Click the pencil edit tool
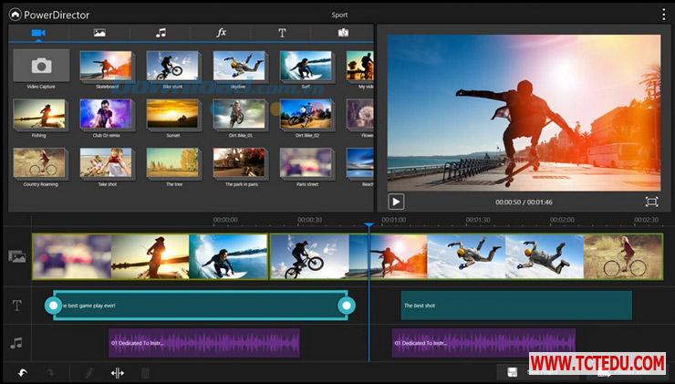The height and width of the screenshot is (384, 675). point(89,373)
